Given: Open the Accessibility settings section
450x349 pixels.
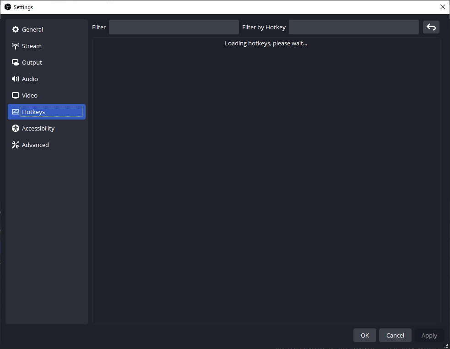Looking at the screenshot, I should pos(47,128).
